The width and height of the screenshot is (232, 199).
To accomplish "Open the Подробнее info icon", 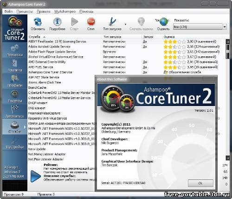I will (x=58, y=21).
